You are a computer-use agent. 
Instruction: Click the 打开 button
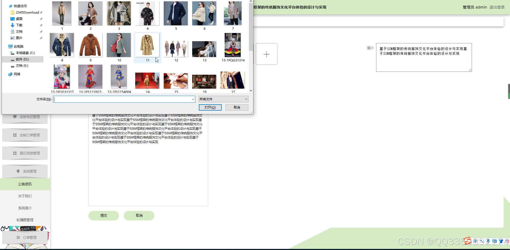(210, 107)
